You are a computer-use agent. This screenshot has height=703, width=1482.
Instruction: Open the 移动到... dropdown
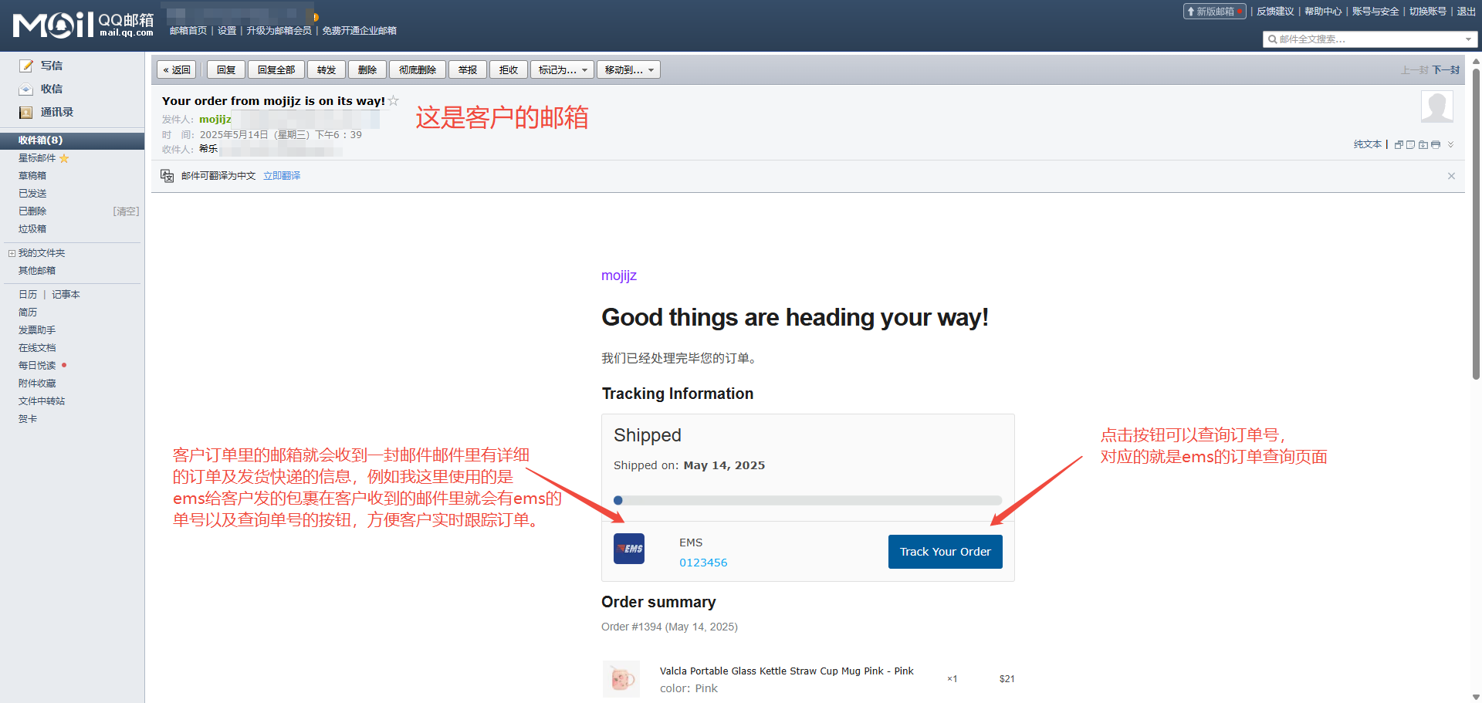629,69
